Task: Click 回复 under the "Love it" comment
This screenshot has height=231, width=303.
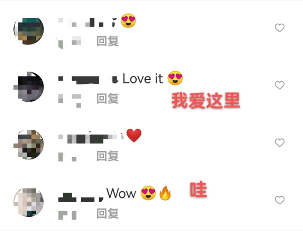Action: pyautogui.click(x=107, y=99)
